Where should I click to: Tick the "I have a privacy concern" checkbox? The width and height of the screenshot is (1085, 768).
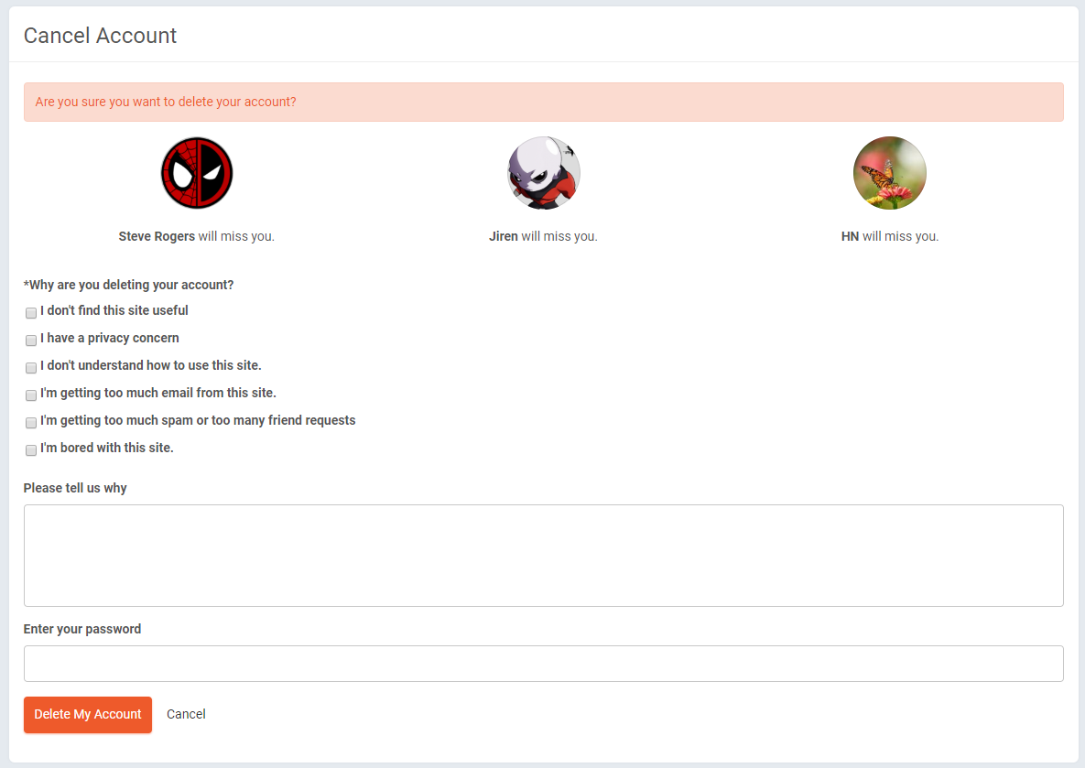(x=31, y=340)
